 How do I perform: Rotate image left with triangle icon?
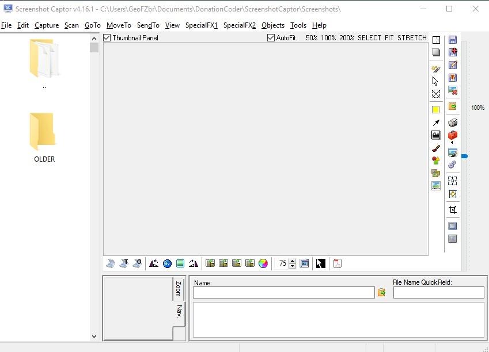[154, 263]
